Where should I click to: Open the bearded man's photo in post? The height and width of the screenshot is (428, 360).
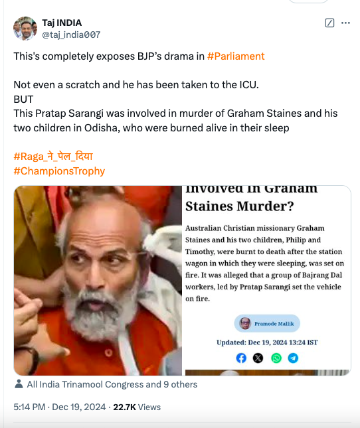(98, 281)
